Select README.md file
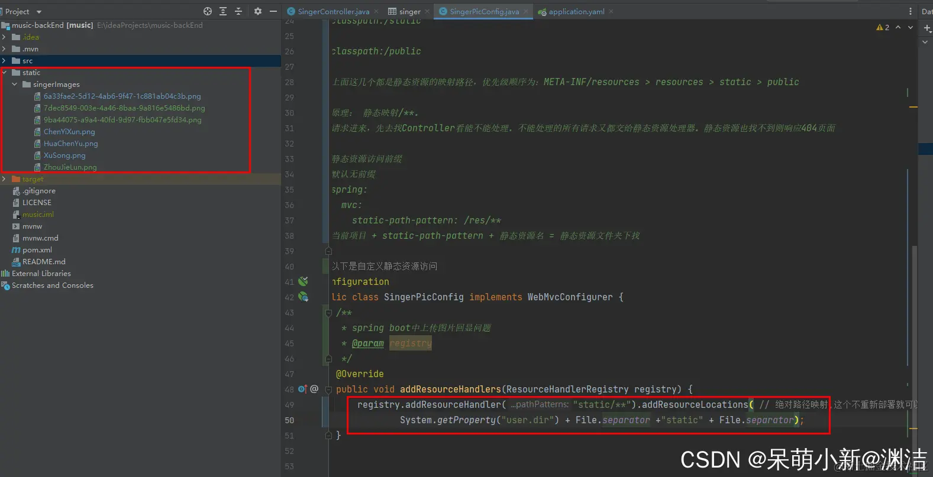 44,261
